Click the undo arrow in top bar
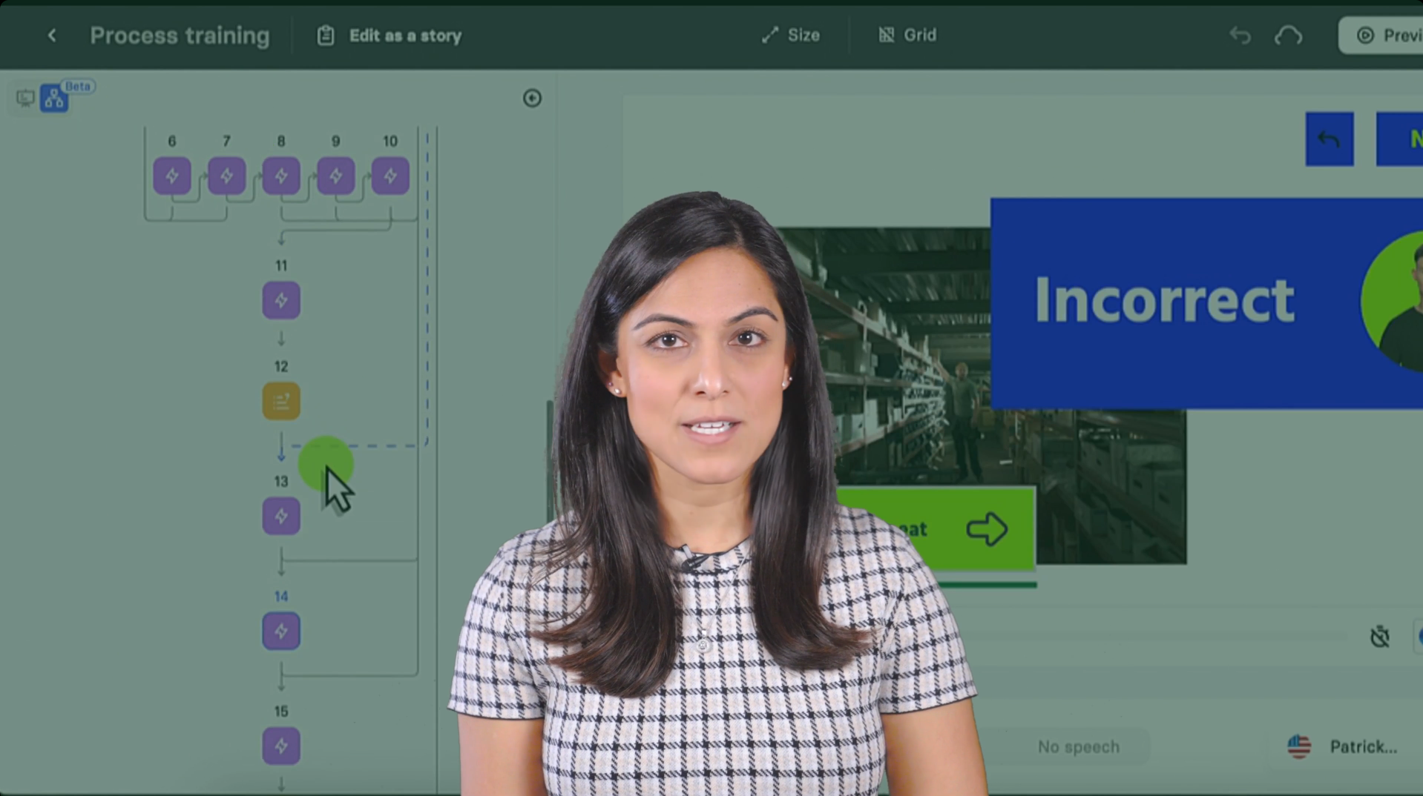This screenshot has width=1423, height=796. [1240, 36]
